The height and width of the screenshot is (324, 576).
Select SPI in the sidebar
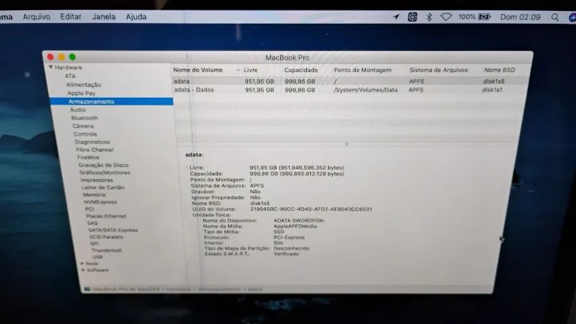95,243
